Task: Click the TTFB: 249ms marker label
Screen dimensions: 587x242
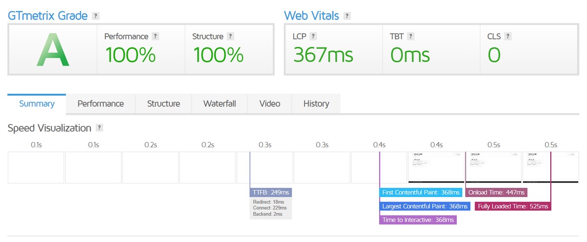Action: (271, 192)
